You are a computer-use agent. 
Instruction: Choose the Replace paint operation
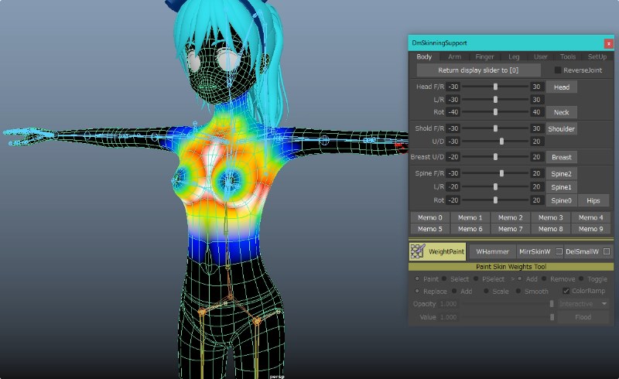417,291
